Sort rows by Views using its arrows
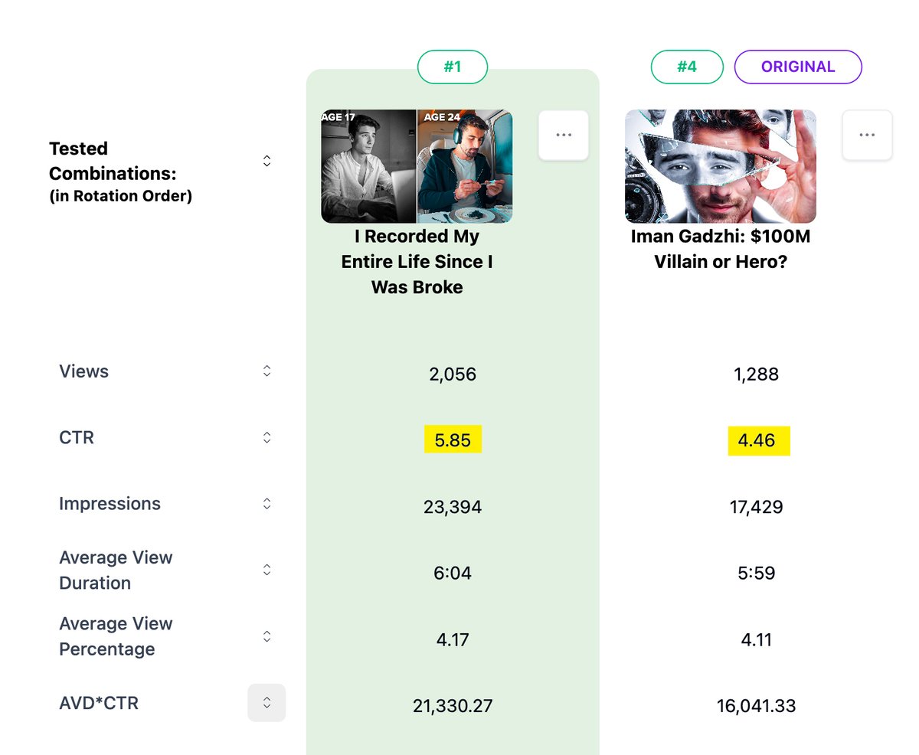 coord(267,371)
